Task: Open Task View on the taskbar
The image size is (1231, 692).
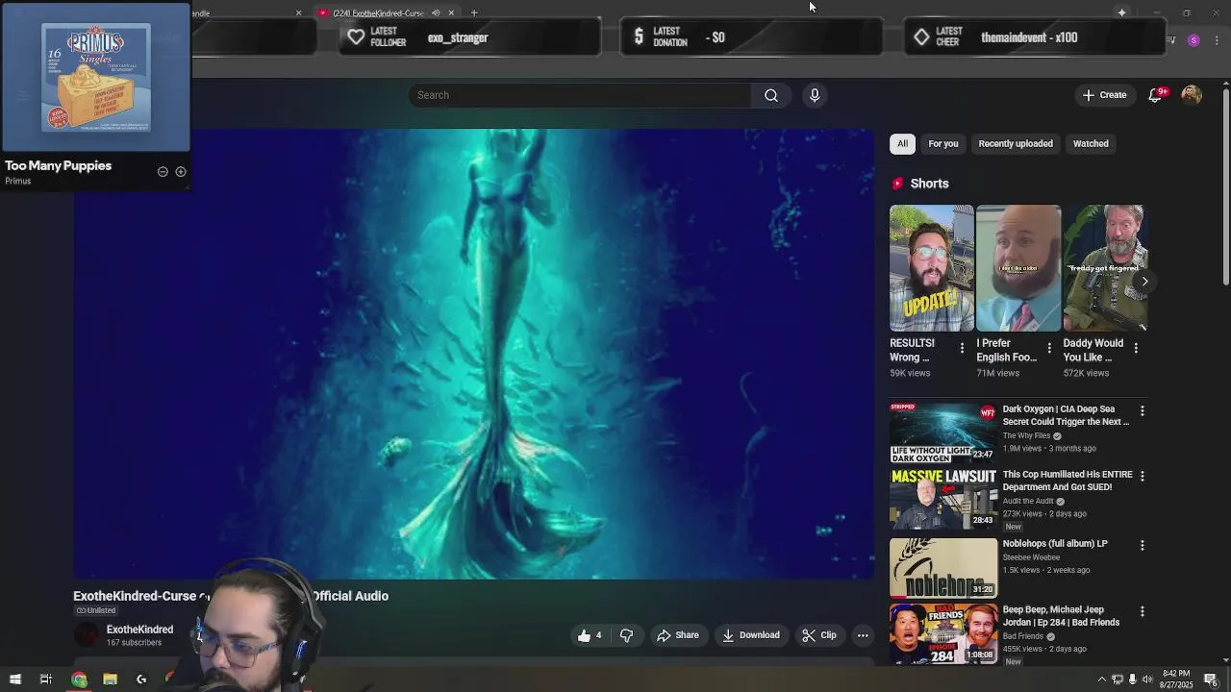Action: coord(45,680)
